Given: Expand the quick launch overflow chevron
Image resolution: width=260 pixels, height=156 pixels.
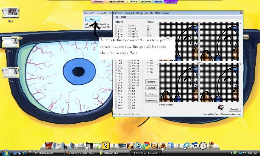Looking at the screenshot, I should click(30, 152).
